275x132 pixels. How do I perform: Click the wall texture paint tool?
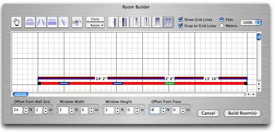77,22
